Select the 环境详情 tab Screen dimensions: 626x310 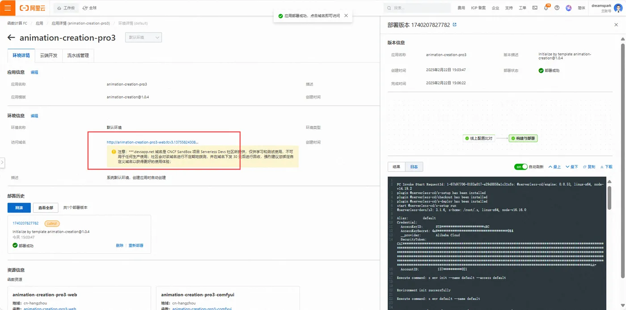point(21,55)
